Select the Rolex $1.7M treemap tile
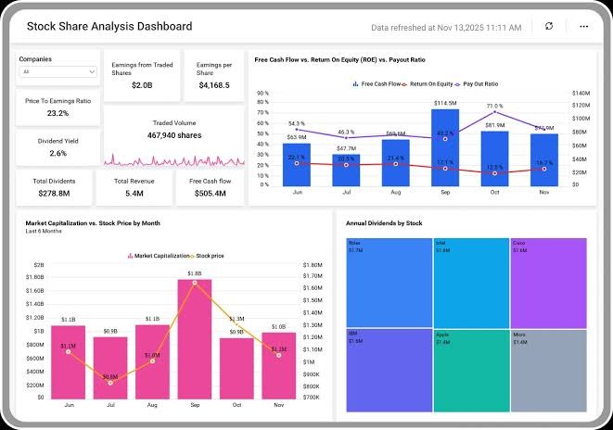The height and width of the screenshot is (430, 613). [390, 283]
